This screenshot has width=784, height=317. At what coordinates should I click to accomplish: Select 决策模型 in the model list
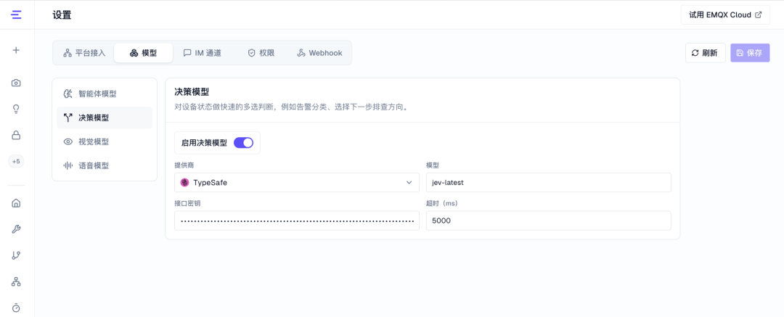[x=105, y=118]
